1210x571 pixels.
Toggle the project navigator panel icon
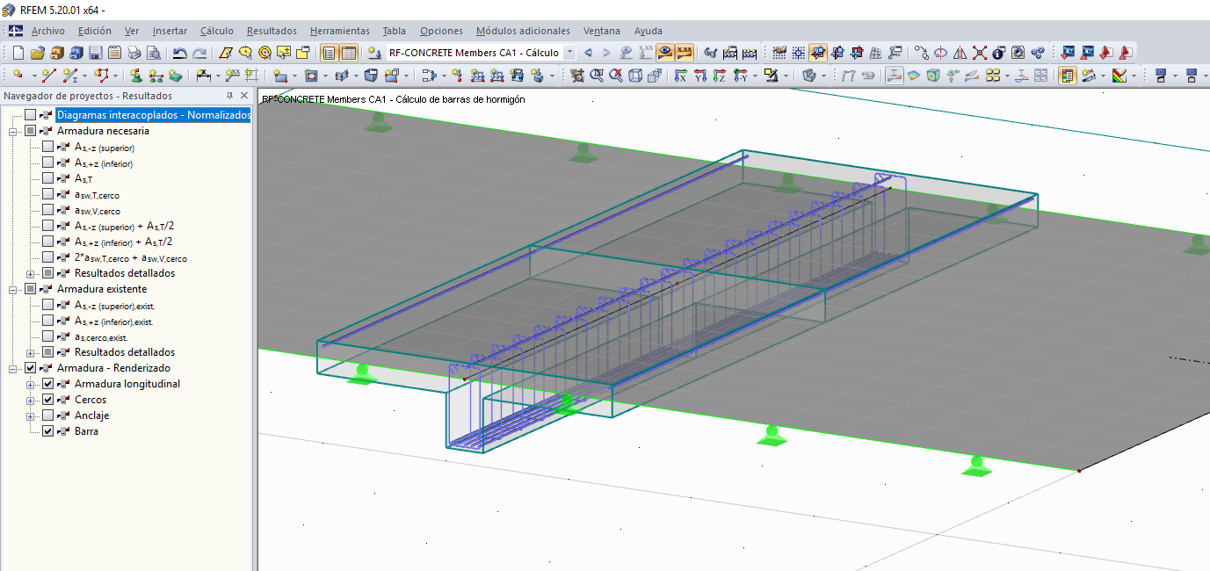pyautogui.click(x=329, y=53)
